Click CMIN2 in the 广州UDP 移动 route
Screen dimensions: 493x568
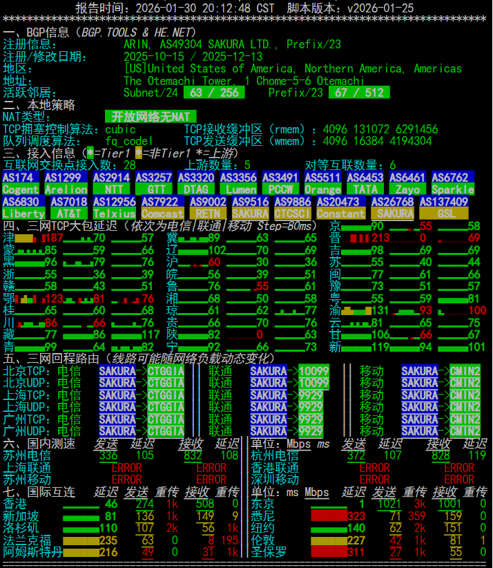[x=465, y=431]
